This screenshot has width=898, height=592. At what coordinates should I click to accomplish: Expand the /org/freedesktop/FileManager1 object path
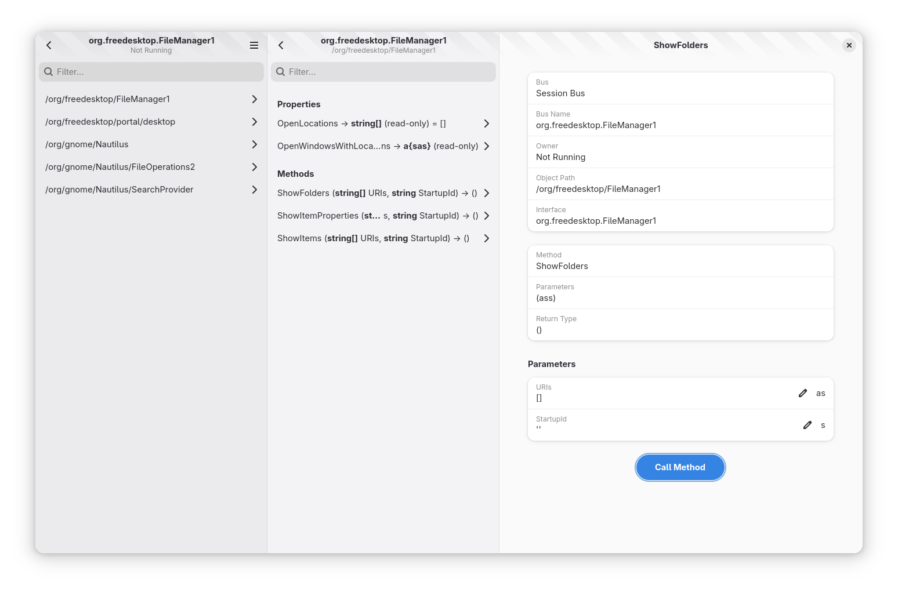tap(254, 99)
